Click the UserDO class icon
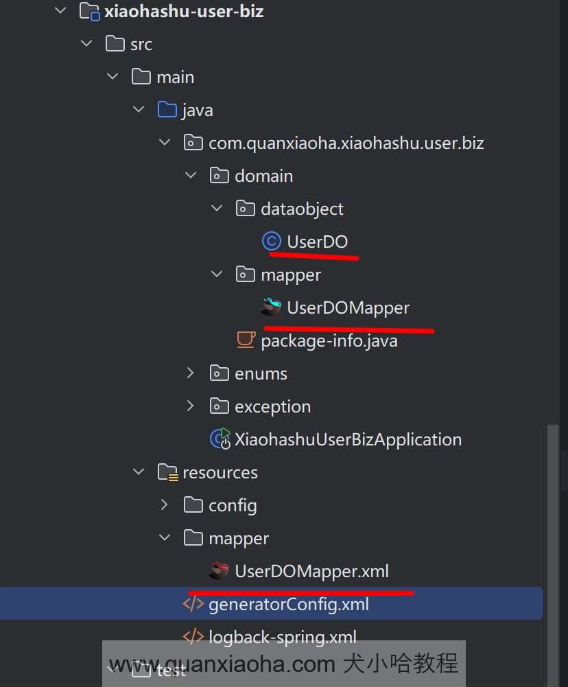568x687 pixels. coord(272,242)
